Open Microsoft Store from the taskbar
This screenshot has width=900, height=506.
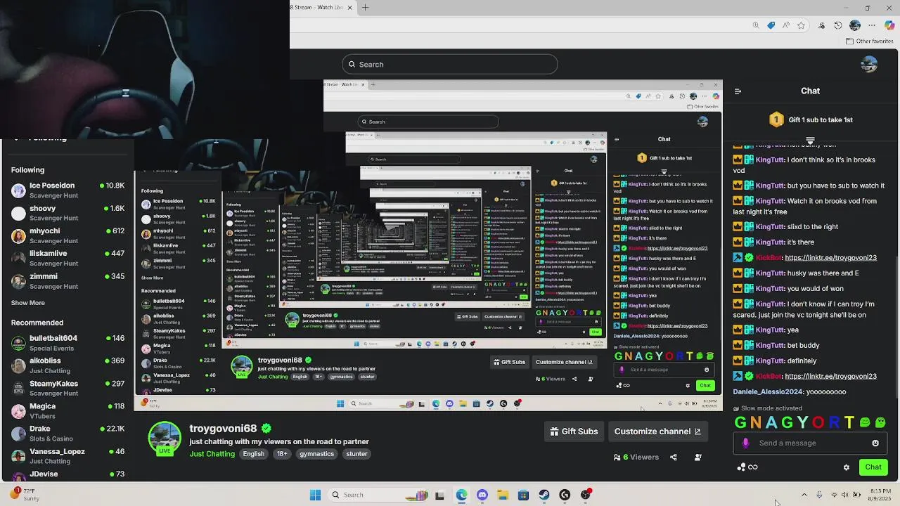click(523, 495)
